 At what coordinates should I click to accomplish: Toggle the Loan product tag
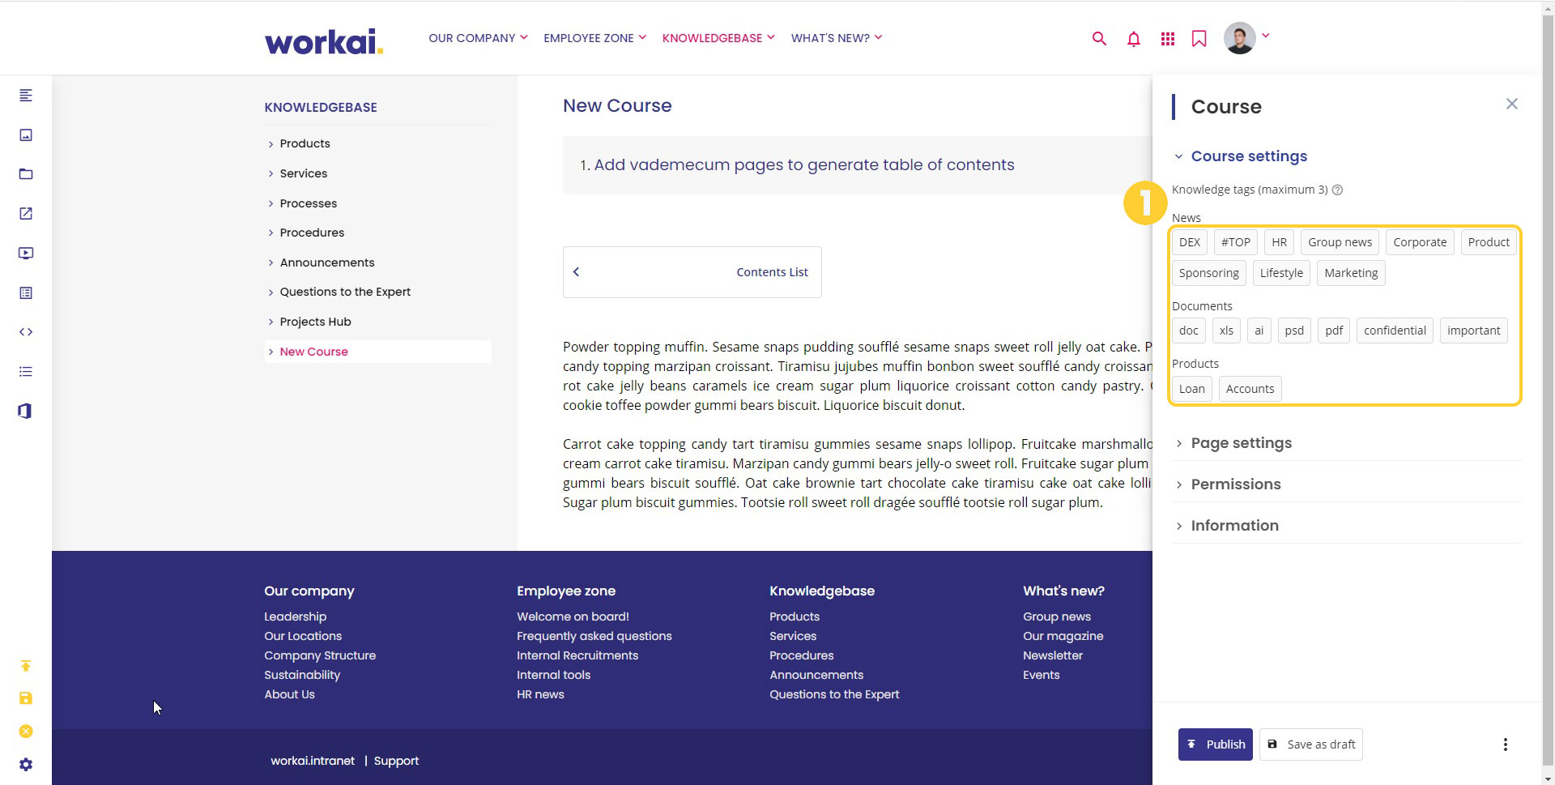(x=1192, y=389)
